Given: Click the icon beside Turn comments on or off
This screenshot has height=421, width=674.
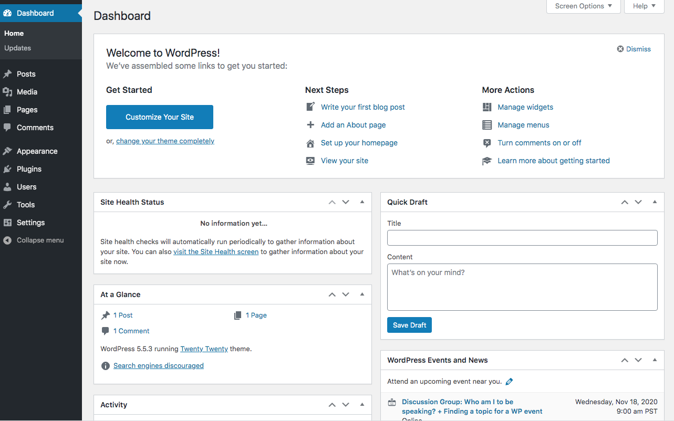Looking at the screenshot, I should (487, 143).
